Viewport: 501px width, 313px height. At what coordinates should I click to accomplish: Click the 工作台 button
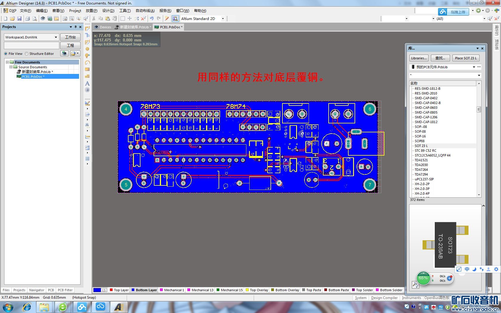pyautogui.click(x=70, y=37)
